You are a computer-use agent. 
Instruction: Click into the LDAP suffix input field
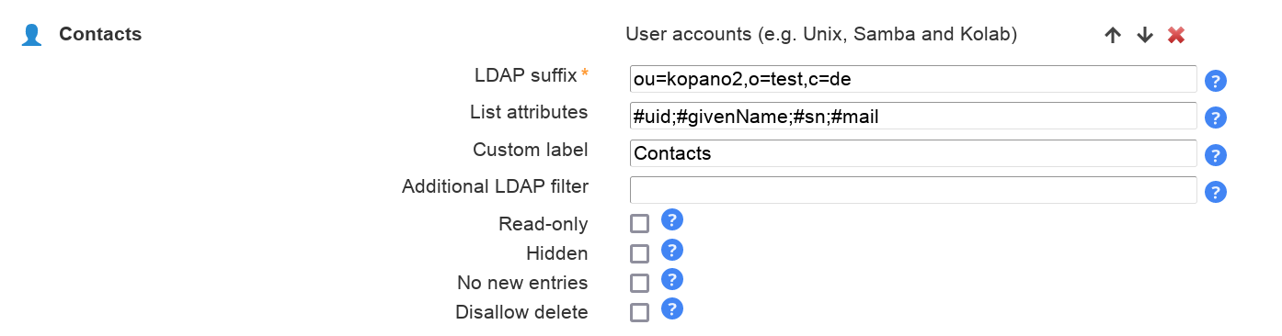913,79
